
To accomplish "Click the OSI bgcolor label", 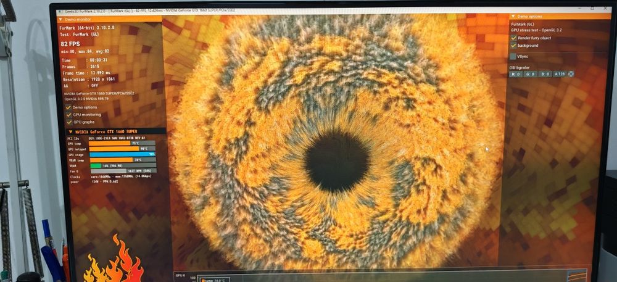I will coord(519,67).
